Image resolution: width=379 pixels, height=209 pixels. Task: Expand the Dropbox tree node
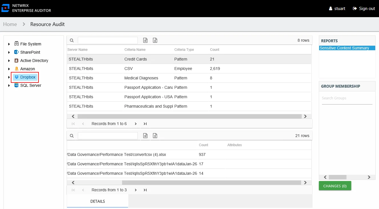[9, 77]
